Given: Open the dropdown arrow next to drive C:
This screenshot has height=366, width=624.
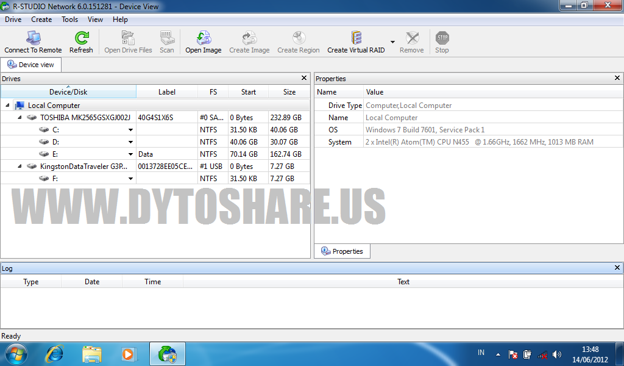Looking at the screenshot, I should pyautogui.click(x=130, y=129).
